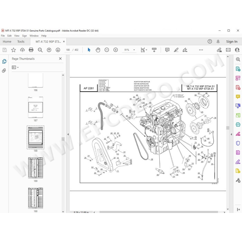Screen dimensions: 242x242
Task: Click the horizontal scrollbar at page bottom
Action: point(159,212)
